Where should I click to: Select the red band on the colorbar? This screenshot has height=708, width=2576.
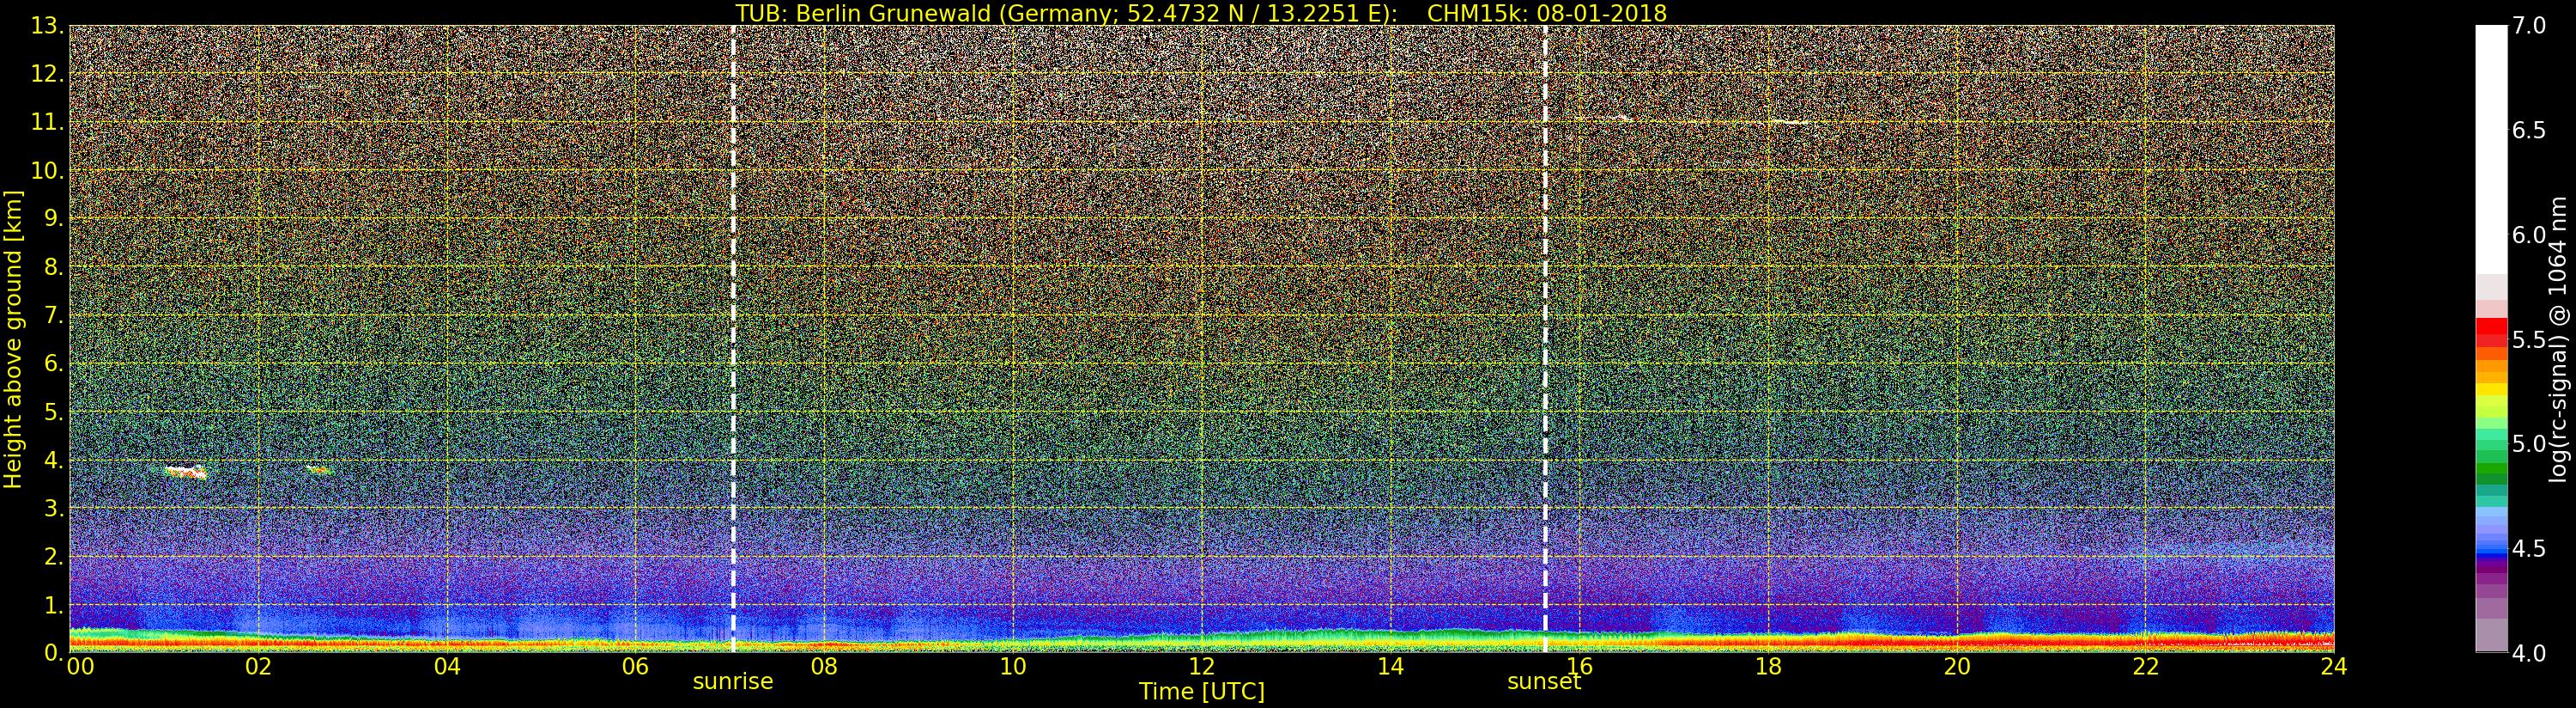tap(2491, 332)
